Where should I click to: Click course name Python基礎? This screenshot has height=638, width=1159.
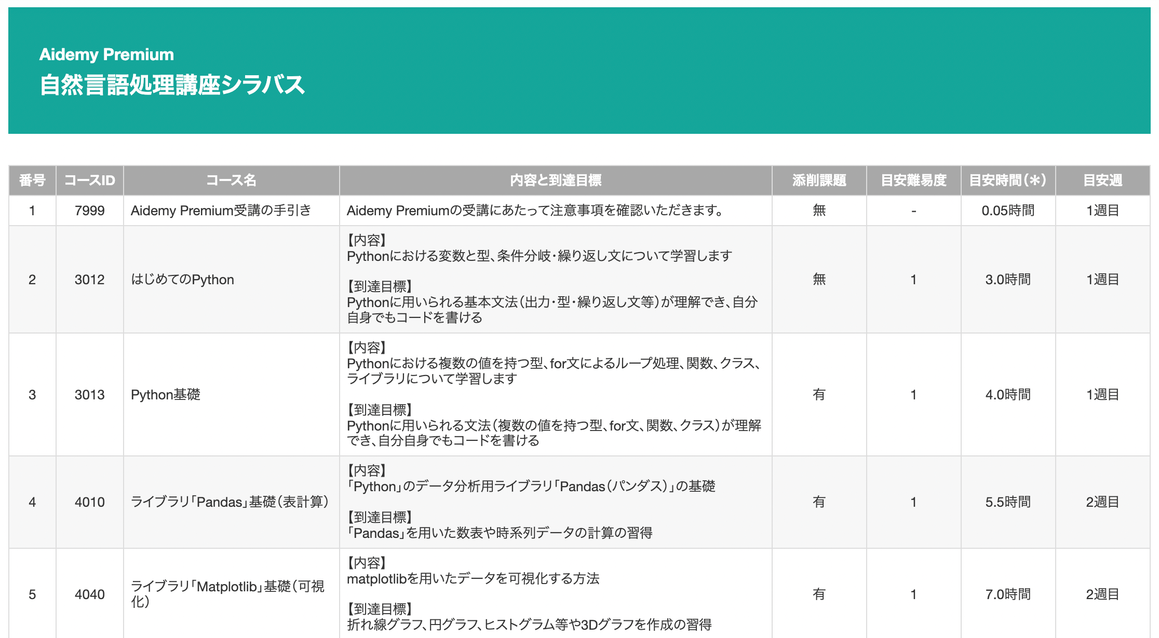(x=166, y=395)
